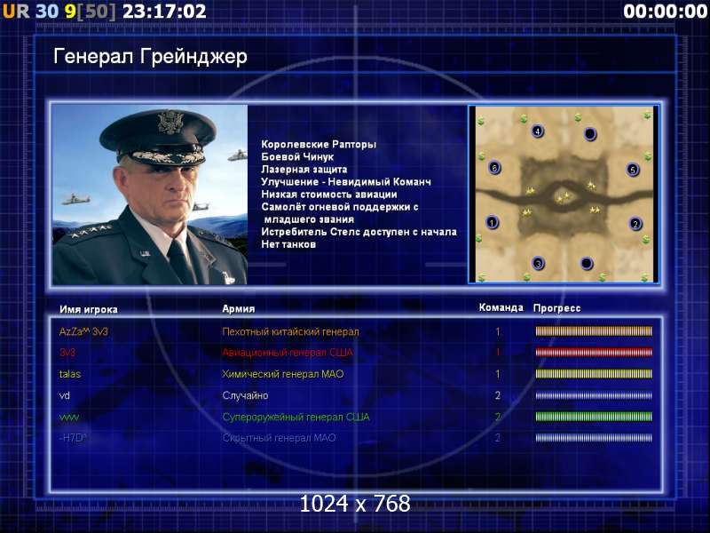Click the orange progress bar for AzZa^^ 3v3

pyautogui.click(x=594, y=331)
